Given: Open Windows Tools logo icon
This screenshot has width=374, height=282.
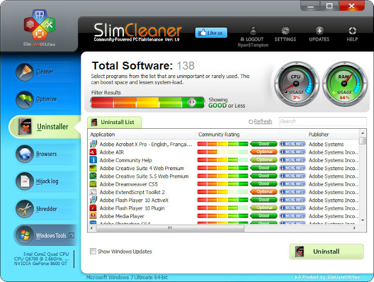Looking at the screenshot, I should pos(25,235).
